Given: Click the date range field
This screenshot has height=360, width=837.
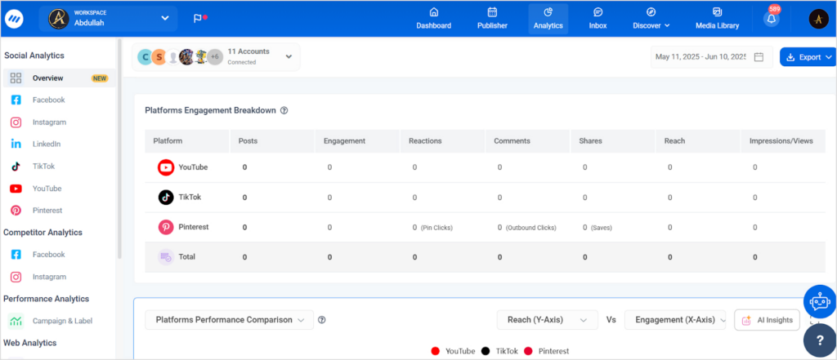Looking at the screenshot, I should [x=712, y=56].
